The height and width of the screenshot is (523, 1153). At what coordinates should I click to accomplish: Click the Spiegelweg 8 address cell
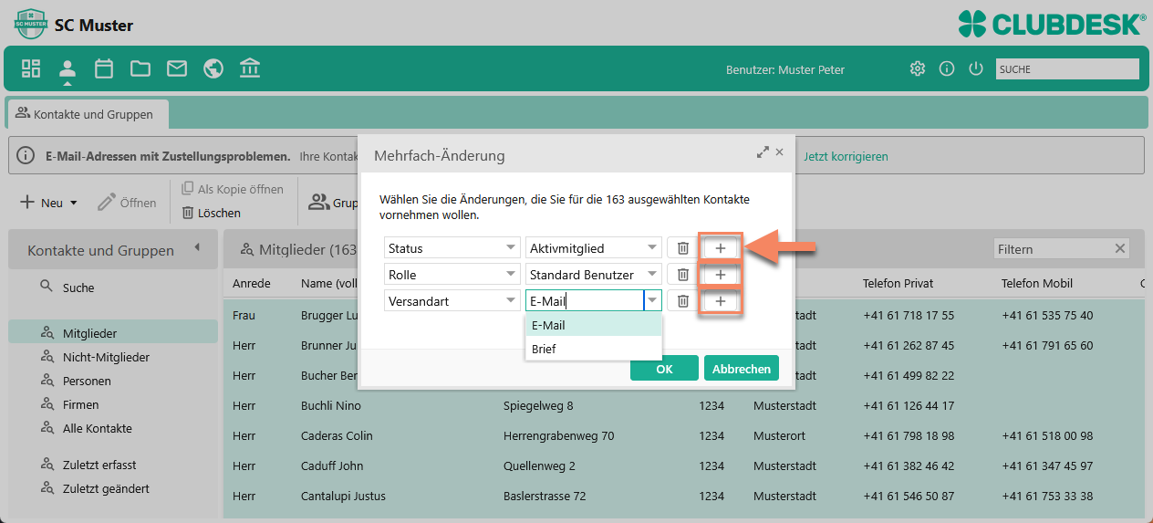click(538, 405)
